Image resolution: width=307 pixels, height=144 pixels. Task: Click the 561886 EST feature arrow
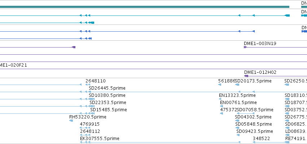(x=220, y=85)
